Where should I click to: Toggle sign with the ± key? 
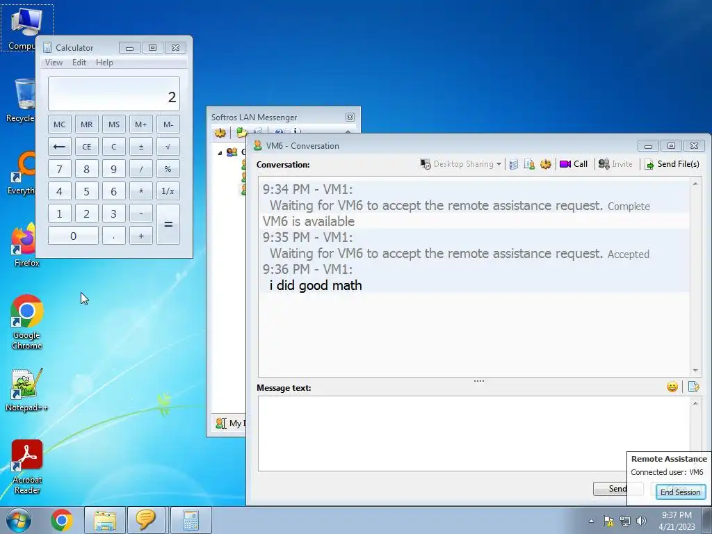tap(140, 147)
